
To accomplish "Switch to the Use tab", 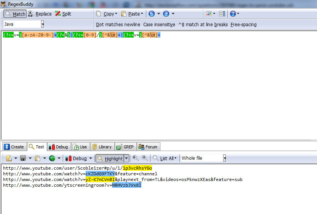I will [81, 147].
